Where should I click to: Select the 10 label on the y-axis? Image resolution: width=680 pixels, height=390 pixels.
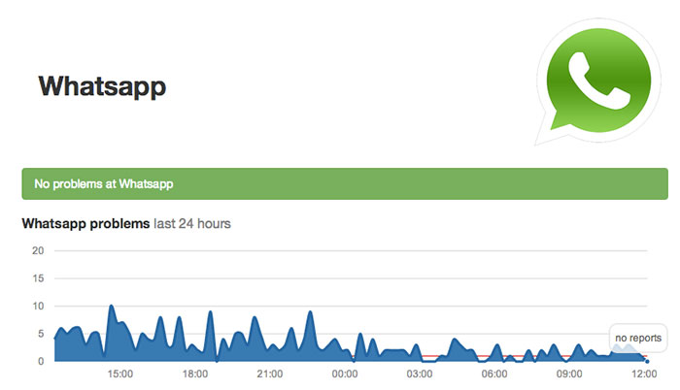(x=39, y=306)
